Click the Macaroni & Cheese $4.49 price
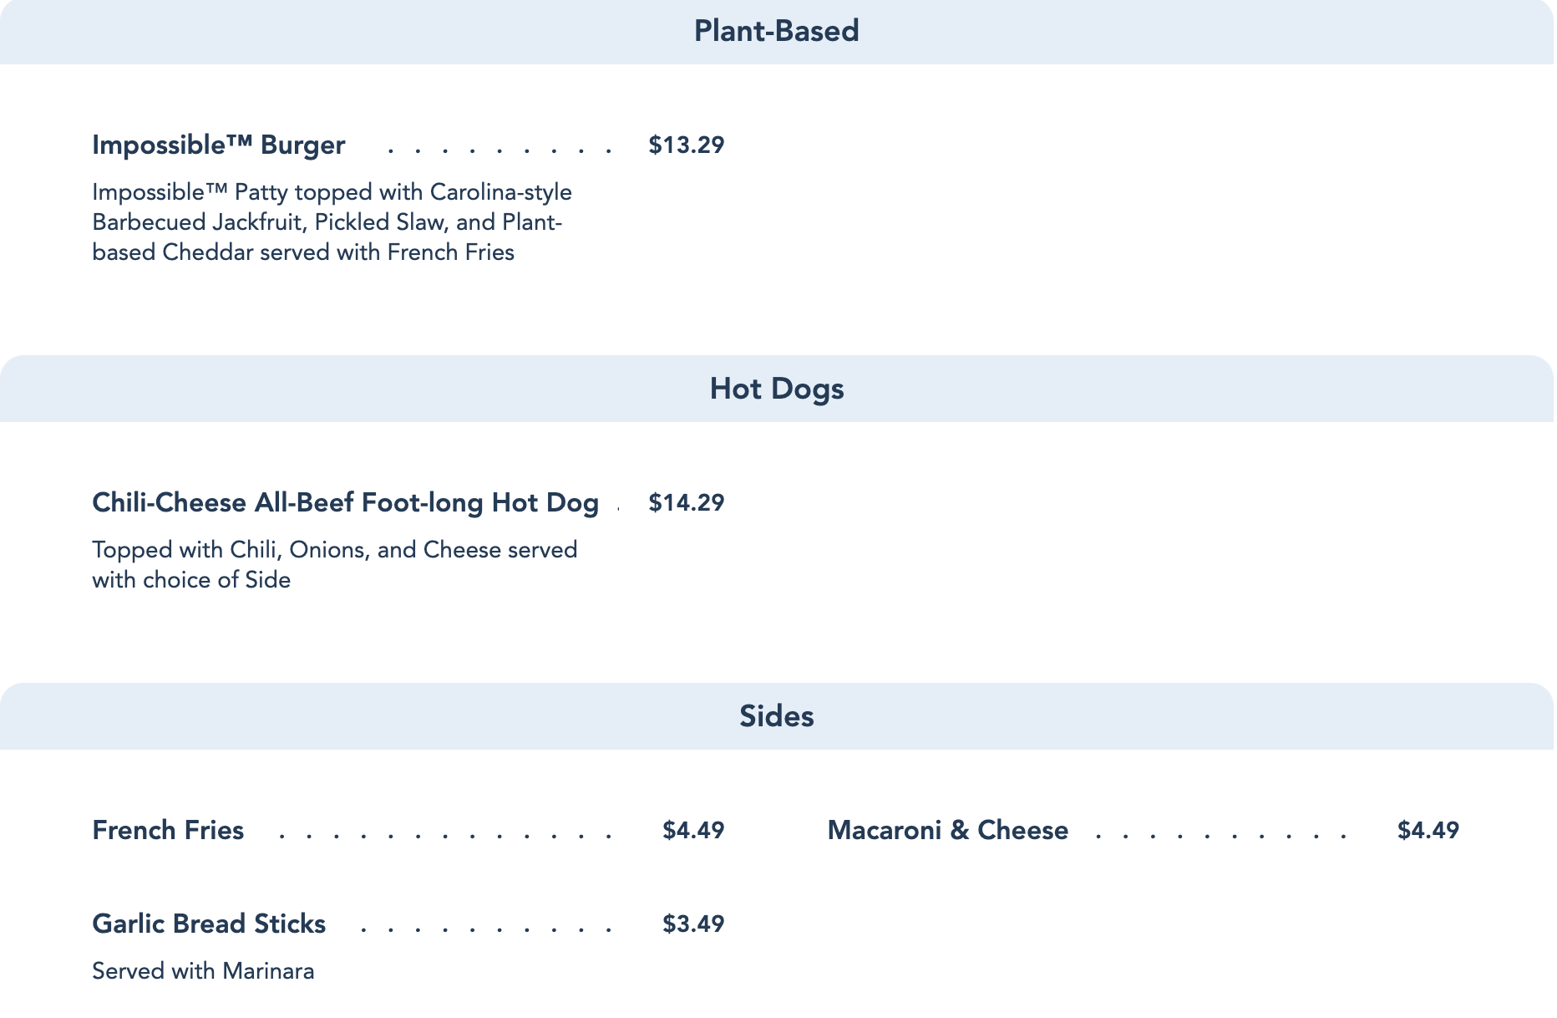Image resolution: width=1557 pixels, height=1018 pixels. point(1428,830)
